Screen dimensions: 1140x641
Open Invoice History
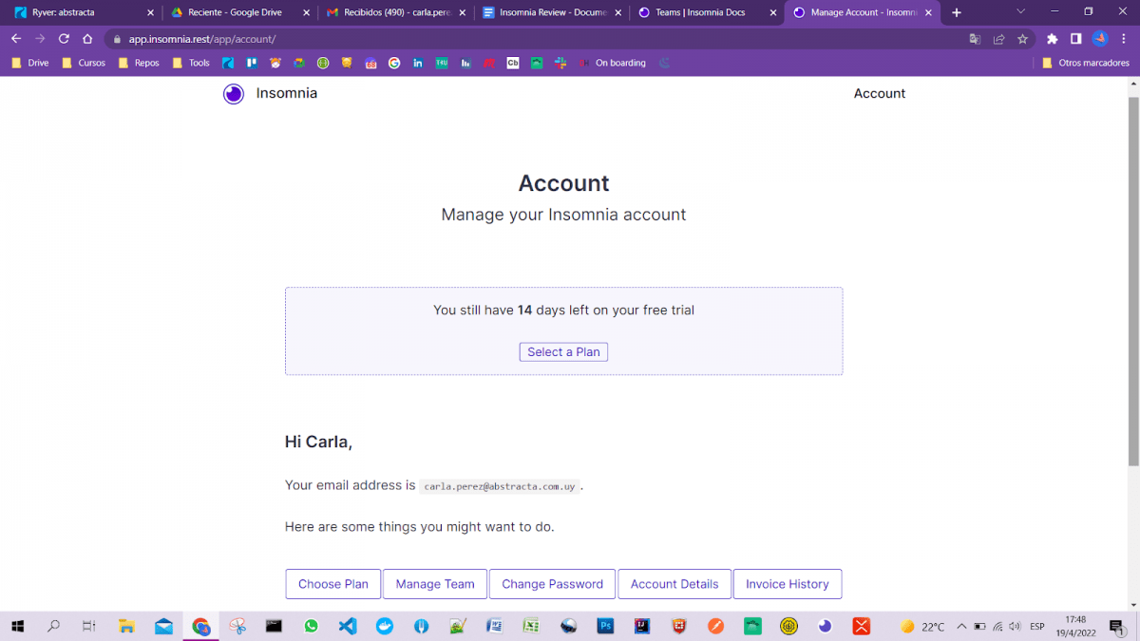(787, 584)
